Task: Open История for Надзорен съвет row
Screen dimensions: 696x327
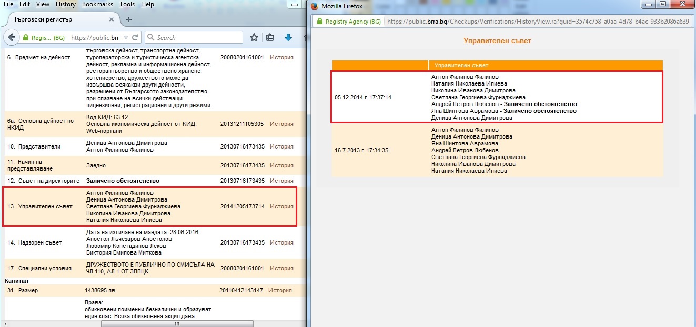Action: click(x=281, y=242)
